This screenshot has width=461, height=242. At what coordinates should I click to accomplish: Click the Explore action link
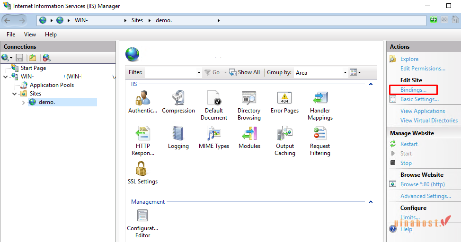point(409,59)
